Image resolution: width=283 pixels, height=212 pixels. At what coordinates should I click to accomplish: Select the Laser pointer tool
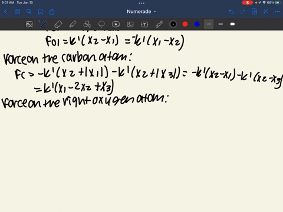(159, 24)
